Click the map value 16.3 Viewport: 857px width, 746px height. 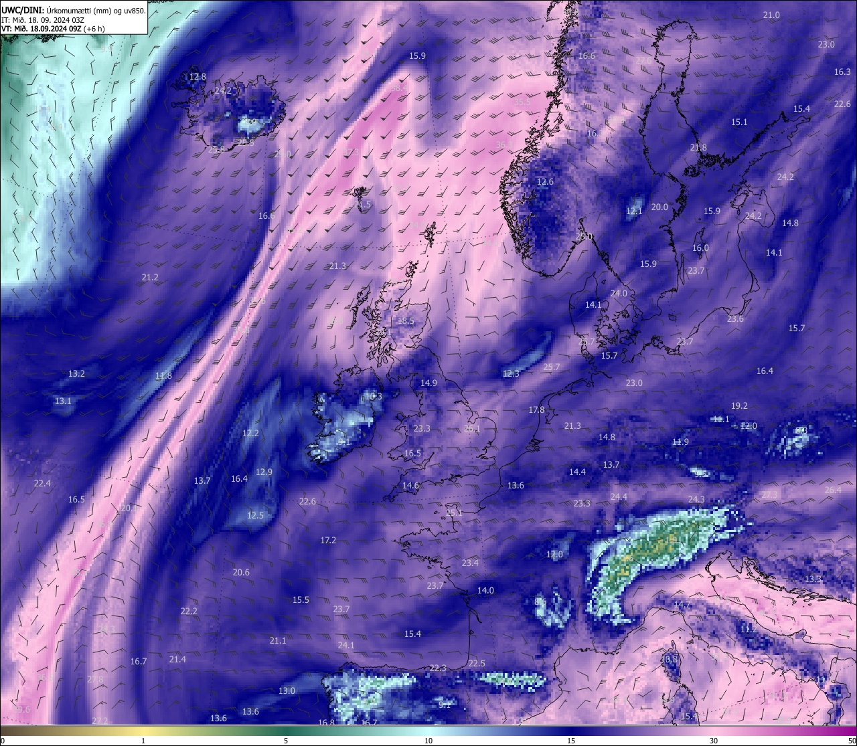click(842, 72)
